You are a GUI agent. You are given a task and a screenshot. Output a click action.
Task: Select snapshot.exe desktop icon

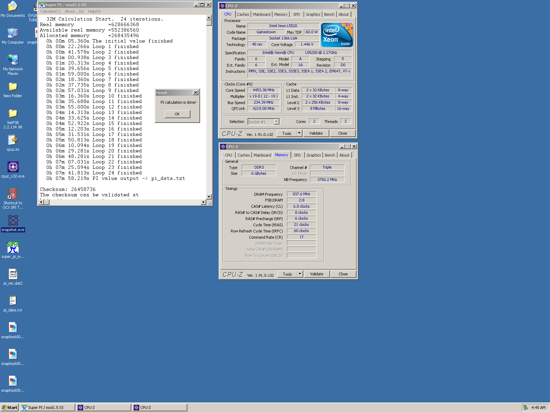(13, 224)
